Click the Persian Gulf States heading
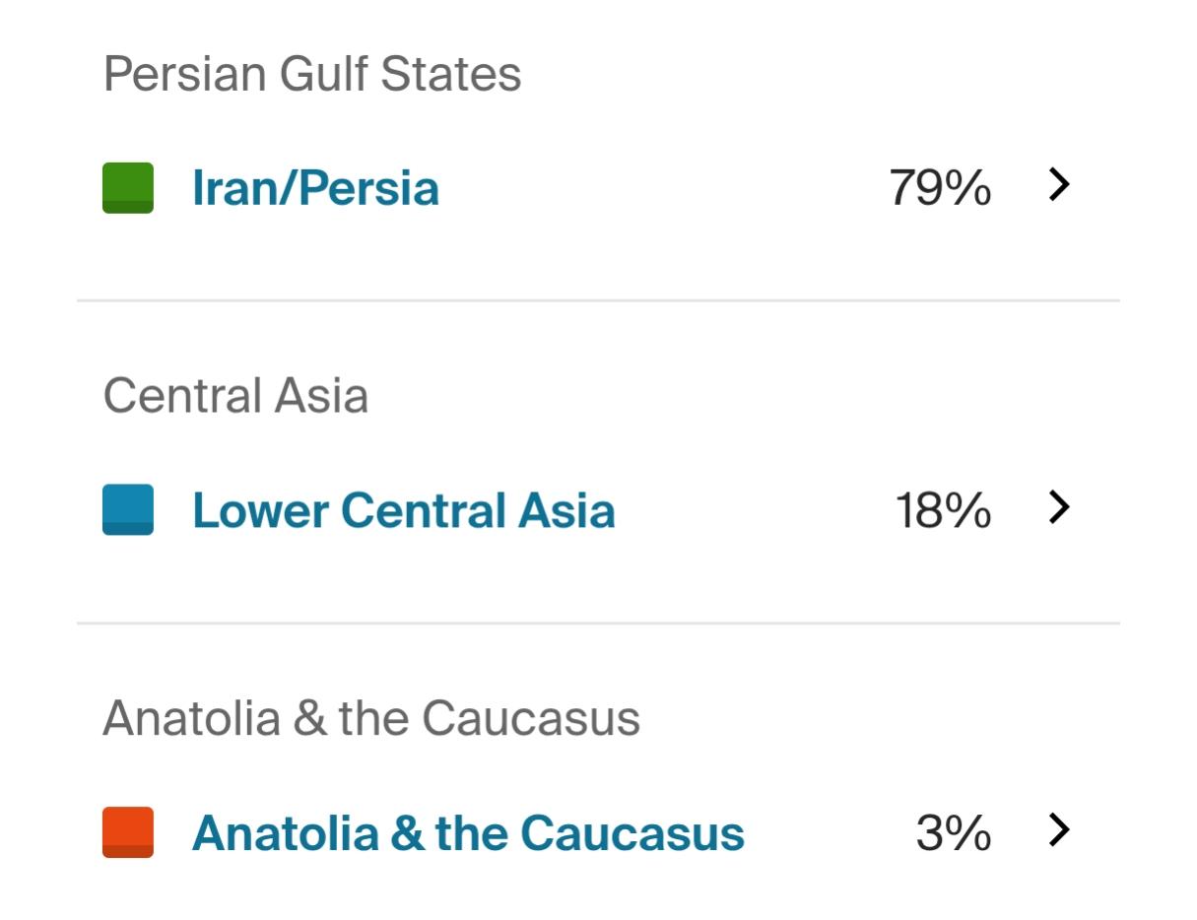The width and height of the screenshot is (1197, 920). (312, 74)
